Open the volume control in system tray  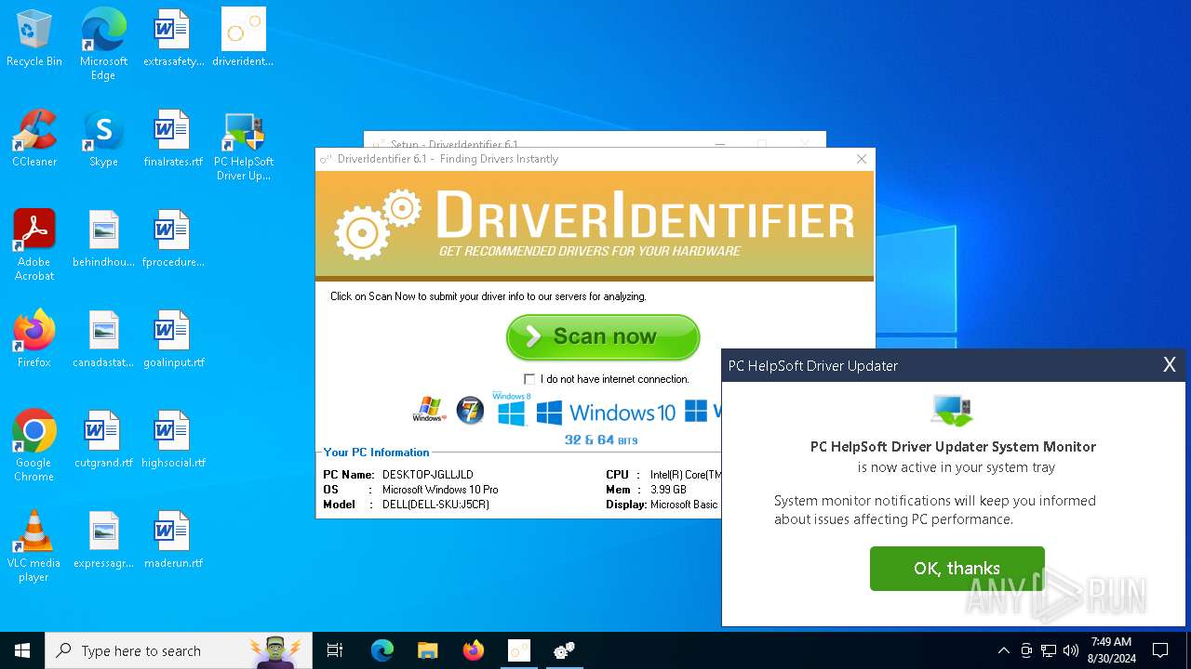1071,650
